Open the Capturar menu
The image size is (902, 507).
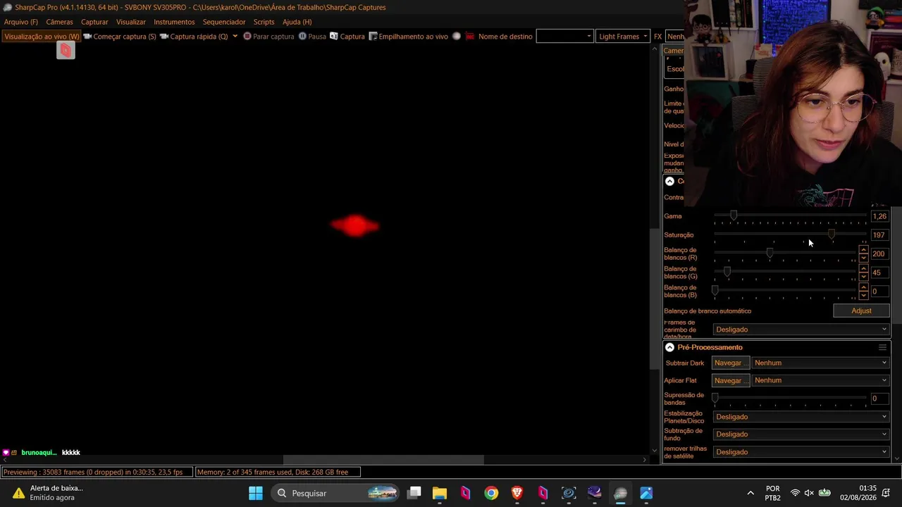pos(94,22)
